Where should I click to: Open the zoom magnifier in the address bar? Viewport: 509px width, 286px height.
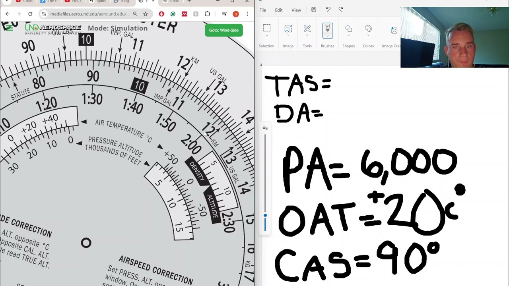[135, 14]
